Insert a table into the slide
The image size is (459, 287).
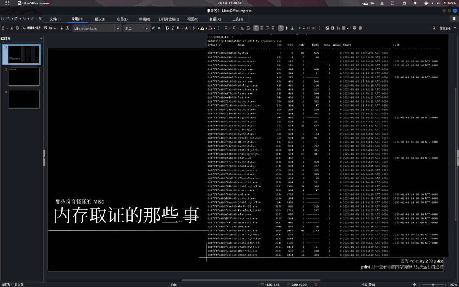pyautogui.click(x=344, y=28)
